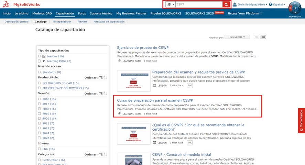Switch to list view icon

[x=263, y=37]
